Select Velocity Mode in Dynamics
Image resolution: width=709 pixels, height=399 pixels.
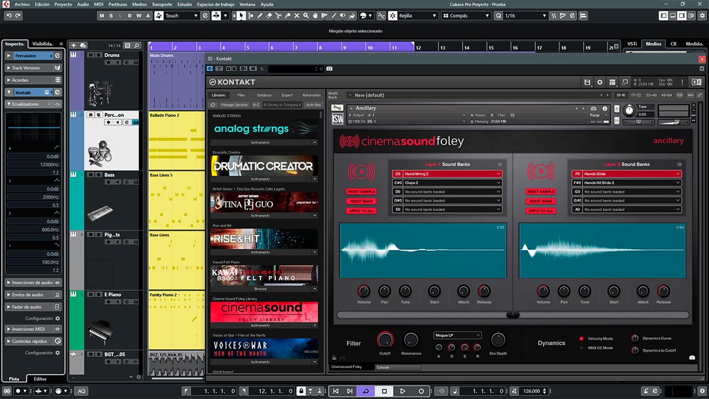(581, 339)
